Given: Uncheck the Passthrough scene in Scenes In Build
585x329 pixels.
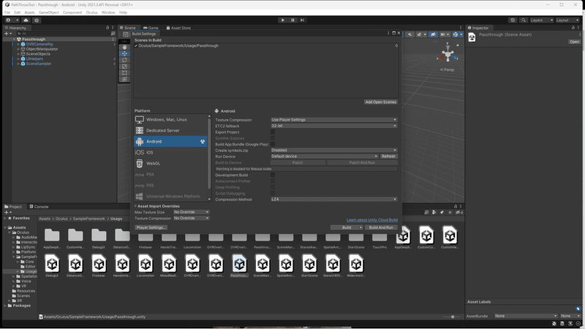Looking at the screenshot, I should point(136,46).
